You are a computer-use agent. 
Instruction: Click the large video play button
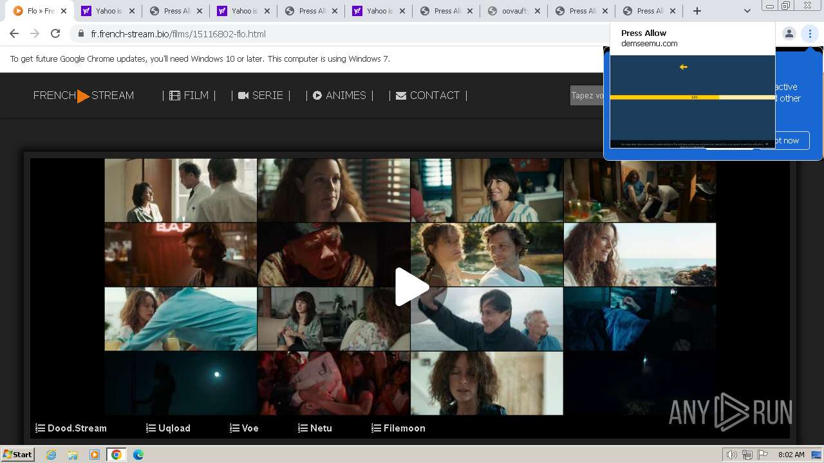click(412, 287)
